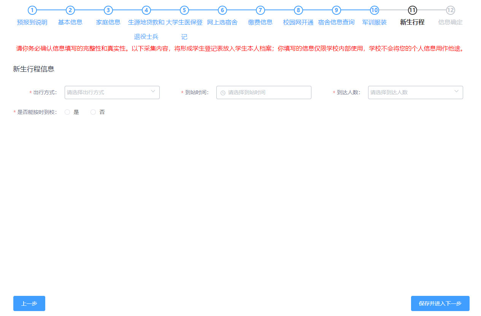Click the step 3 circle for 家庭信息
The image size is (481, 316).
point(108,10)
